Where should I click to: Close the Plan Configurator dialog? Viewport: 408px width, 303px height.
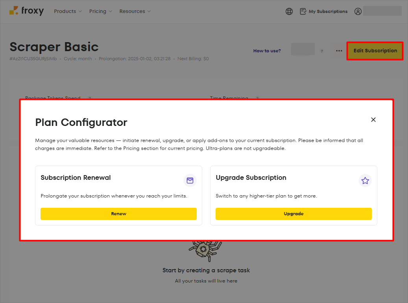tap(373, 120)
